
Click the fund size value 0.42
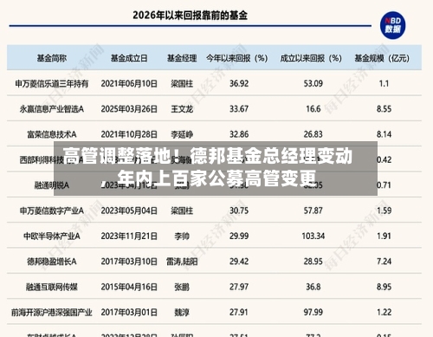(384, 160)
